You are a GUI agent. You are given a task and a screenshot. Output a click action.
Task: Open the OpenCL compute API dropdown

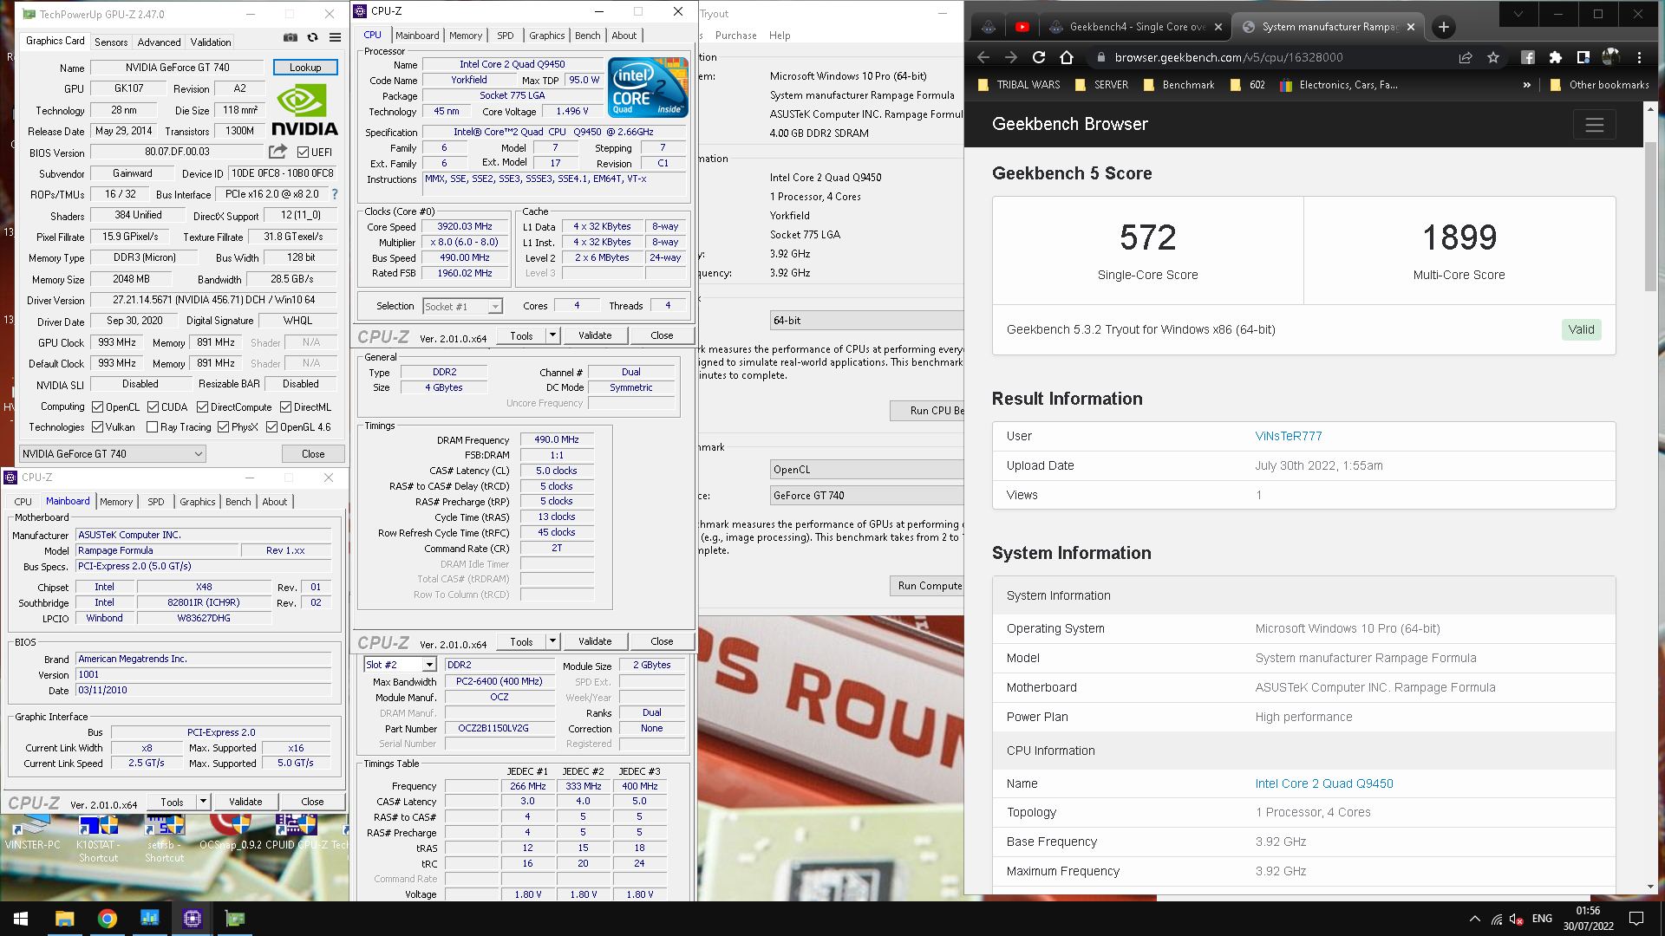pos(866,470)
